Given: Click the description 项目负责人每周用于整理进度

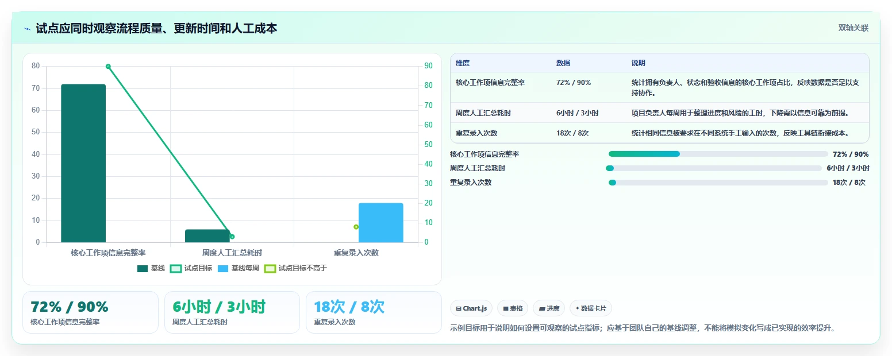Looking at the screenshot, I should [x=740, y=113].
